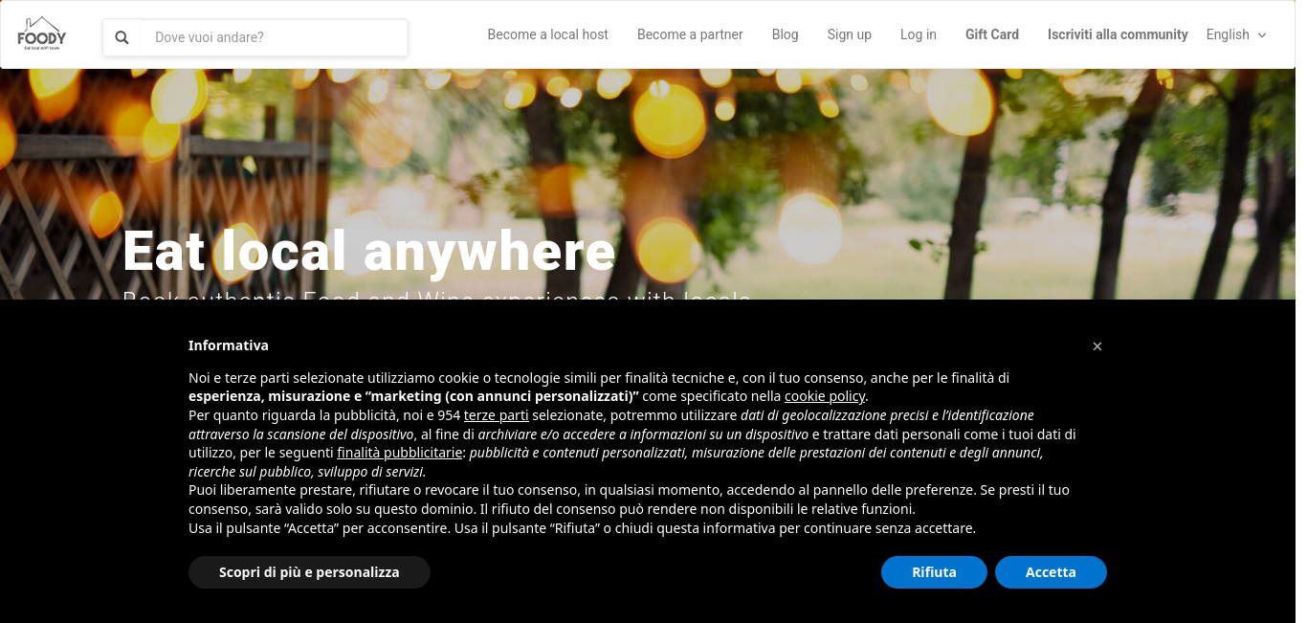Screen dimensions: 1307x623
Task: Click the chevron next to English
Action: 1262,35
